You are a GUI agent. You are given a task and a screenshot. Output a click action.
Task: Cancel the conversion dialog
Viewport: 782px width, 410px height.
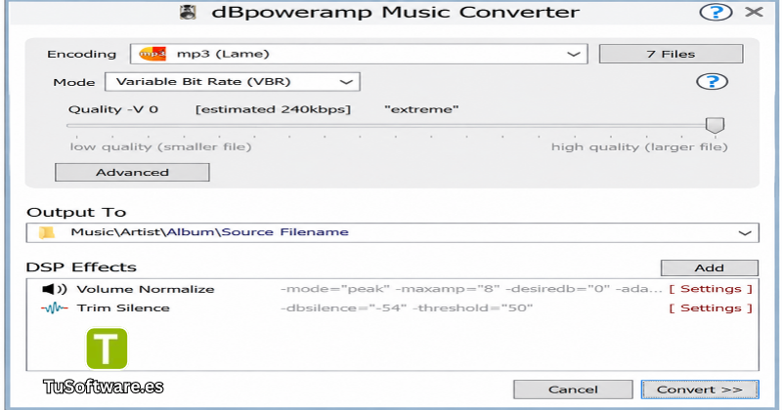(x=573, y=389)
